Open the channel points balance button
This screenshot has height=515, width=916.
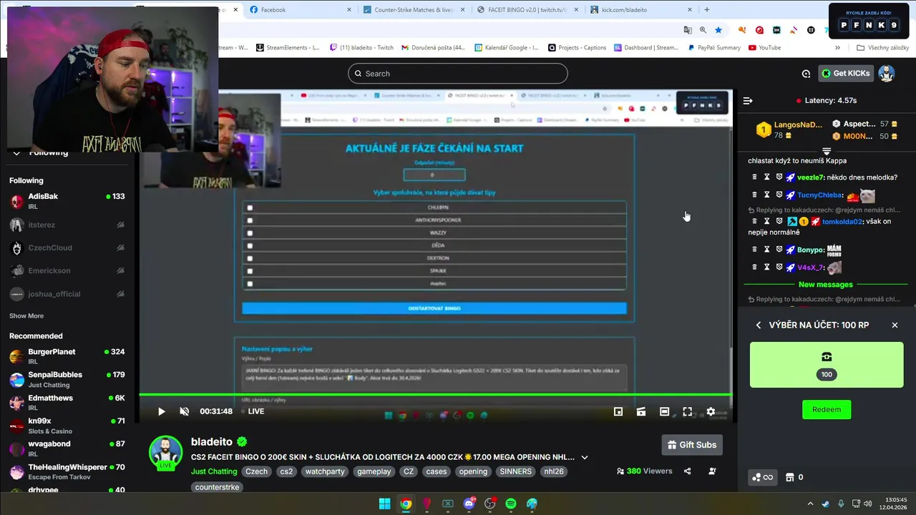coord(761,477)
